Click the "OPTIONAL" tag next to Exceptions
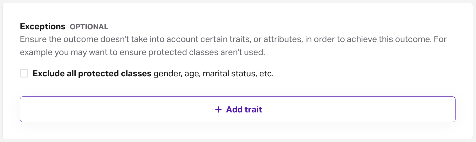This screenshot has height=142, width=476. 89,27
